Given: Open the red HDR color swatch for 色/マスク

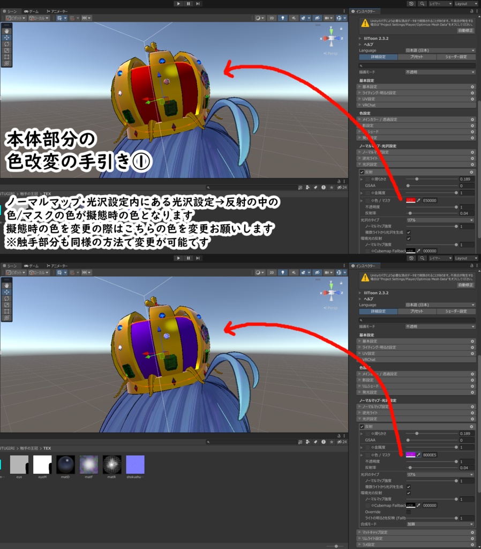Looking at the screenshot, I should point(410,201).
